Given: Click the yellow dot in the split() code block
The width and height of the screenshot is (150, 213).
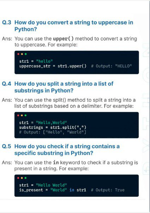Looking at the screenshot, I should (22, 115).
